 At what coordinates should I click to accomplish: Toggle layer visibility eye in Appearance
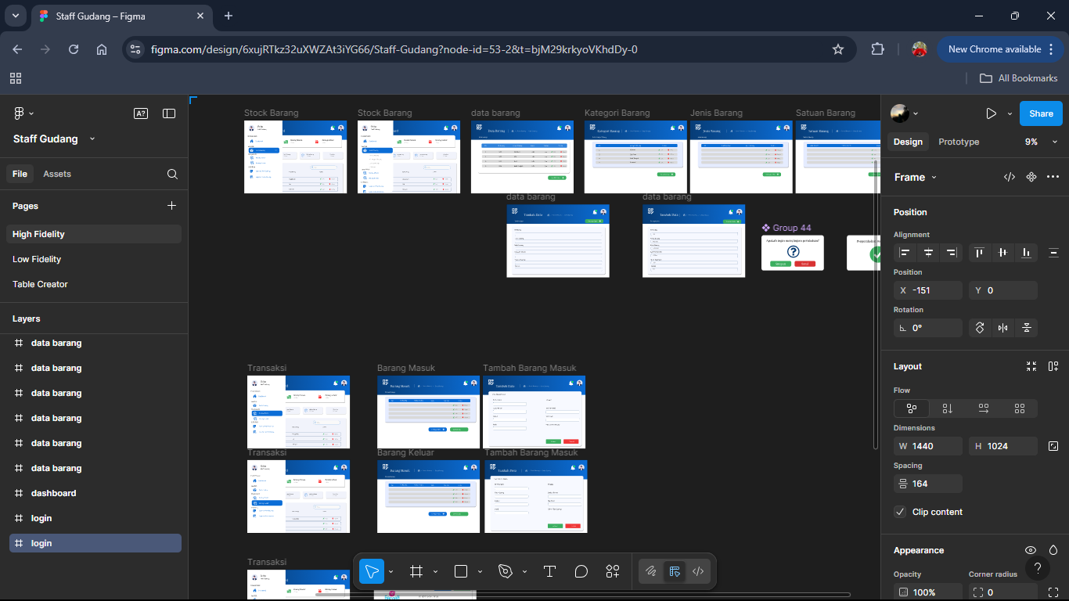click(1031, 550)
